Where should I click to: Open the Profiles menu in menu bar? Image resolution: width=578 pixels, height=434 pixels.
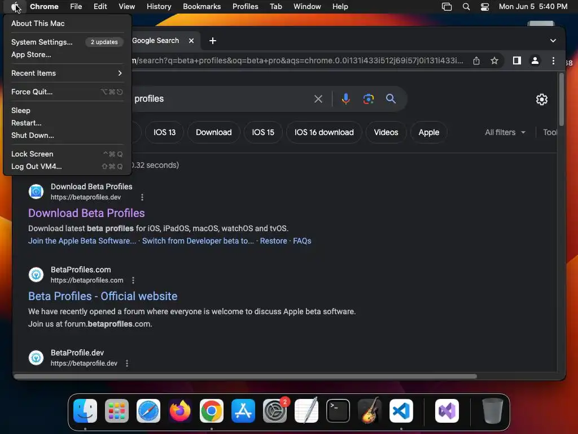[245, 7]
